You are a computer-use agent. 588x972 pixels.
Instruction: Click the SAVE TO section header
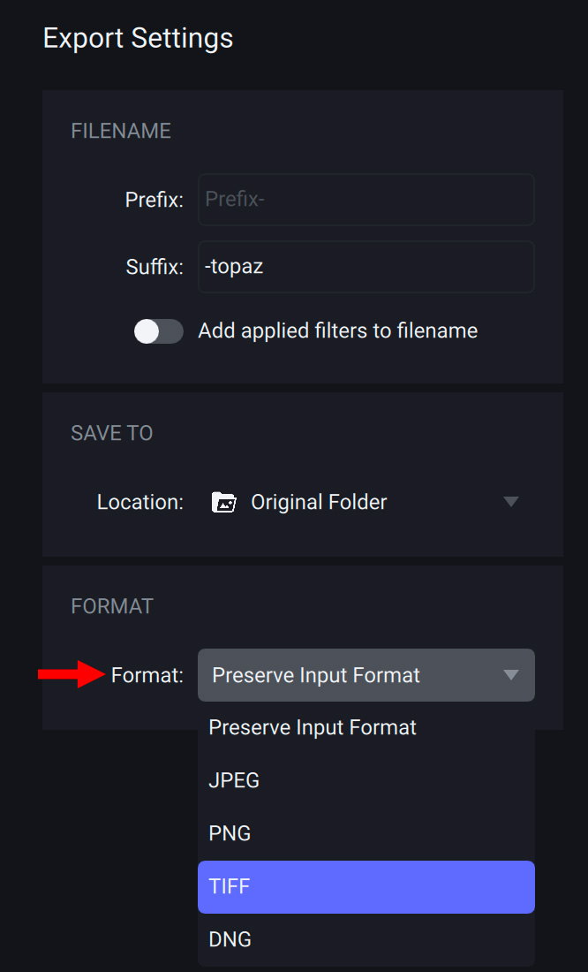coord(112,433)
